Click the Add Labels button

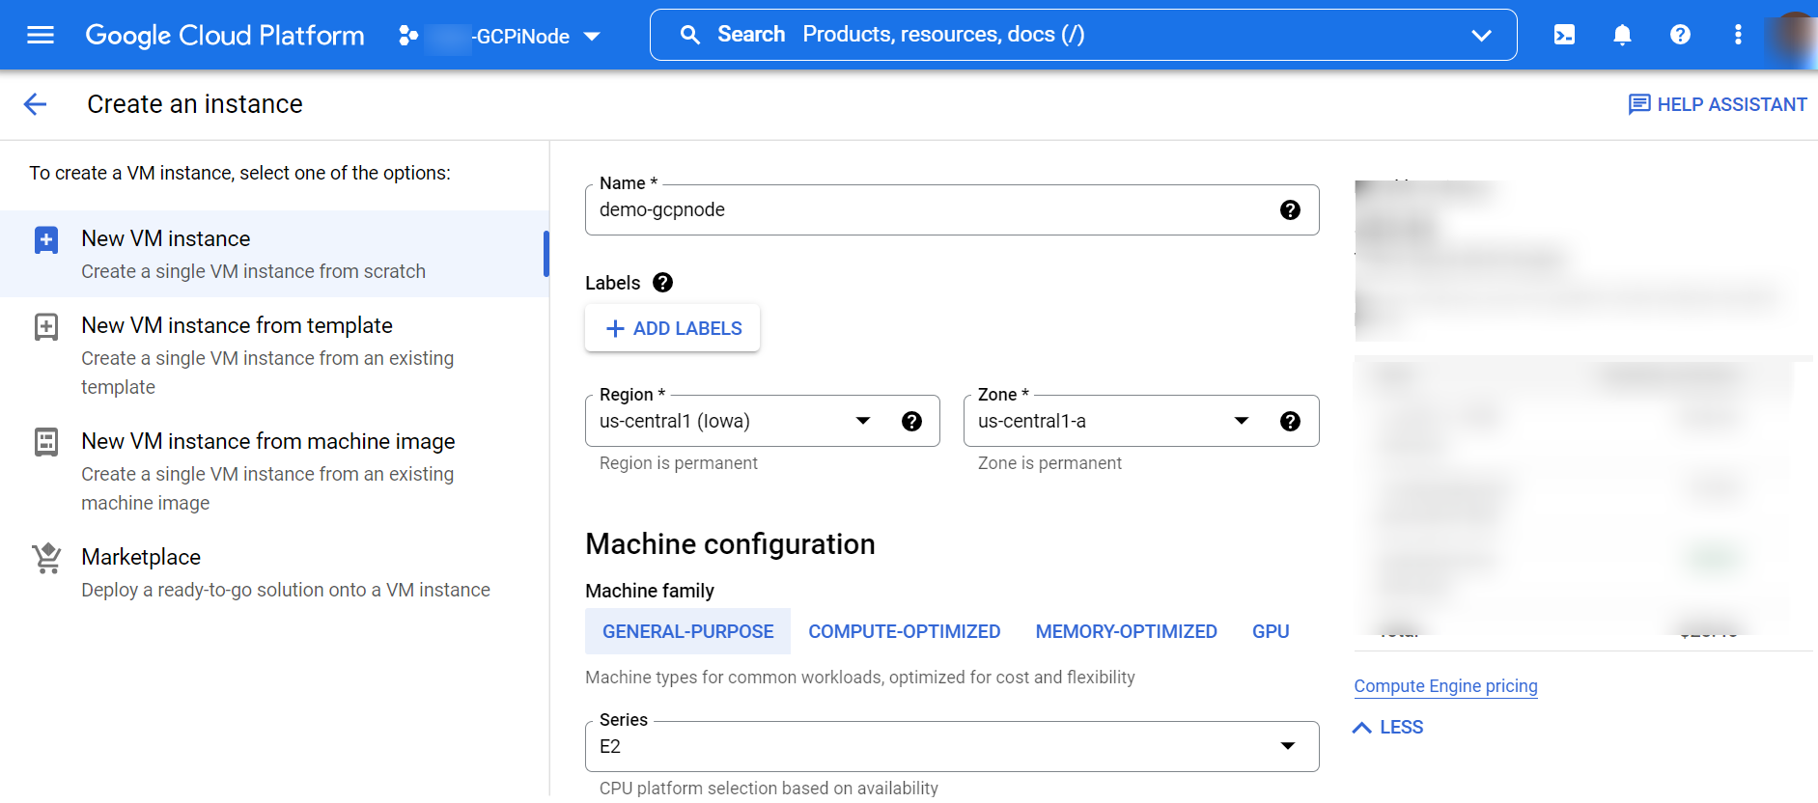click(x=673, y=328)
